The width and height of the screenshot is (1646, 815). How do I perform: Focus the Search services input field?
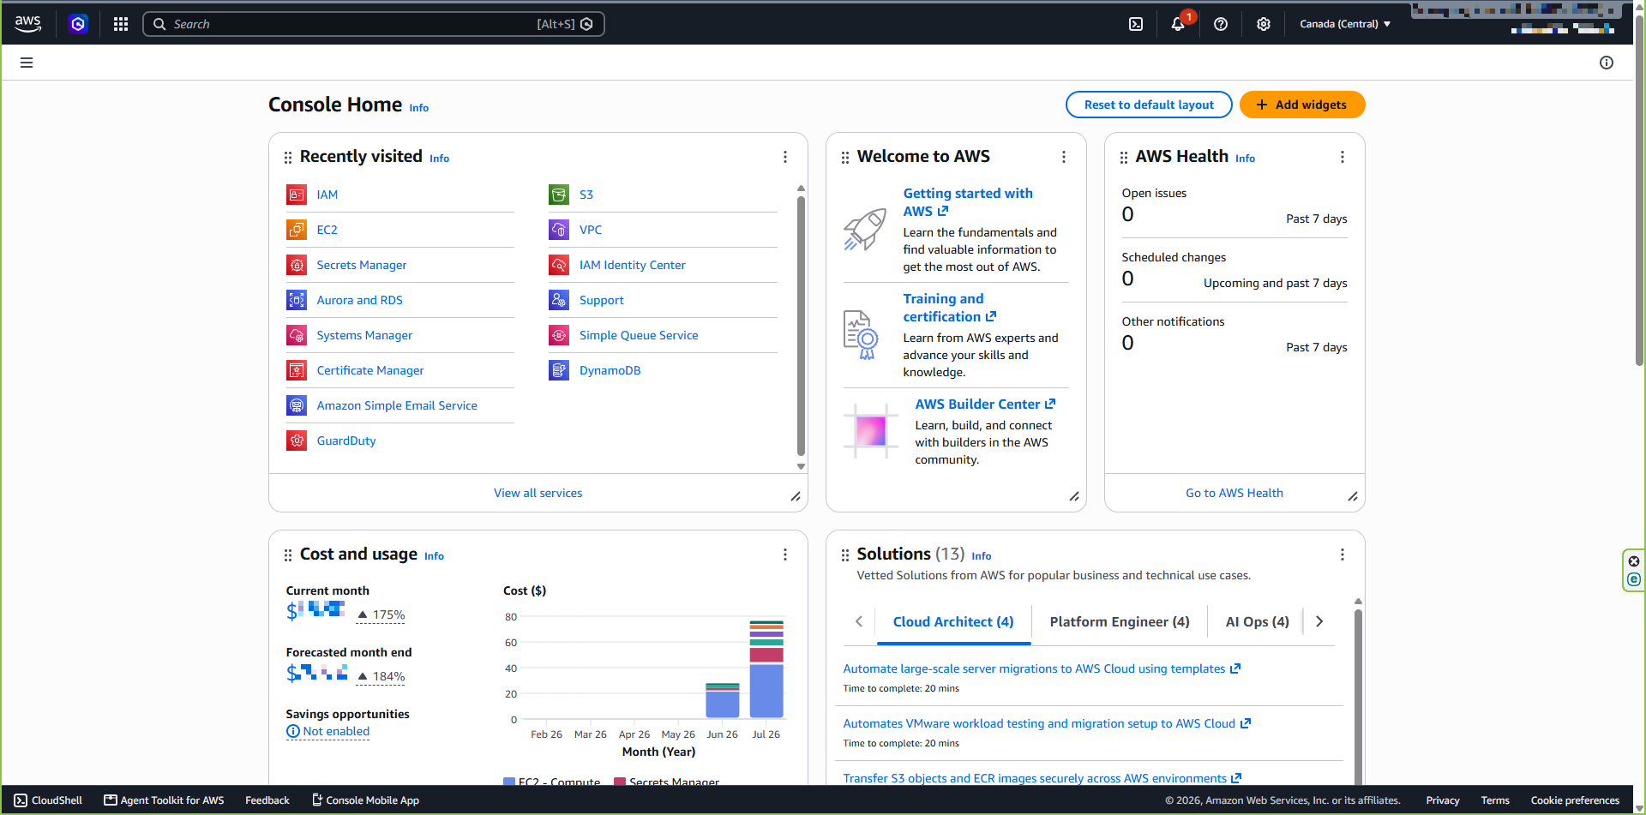tap(374, 24)
